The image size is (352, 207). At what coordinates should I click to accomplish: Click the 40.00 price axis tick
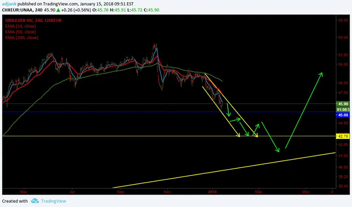tap(343, 167)
